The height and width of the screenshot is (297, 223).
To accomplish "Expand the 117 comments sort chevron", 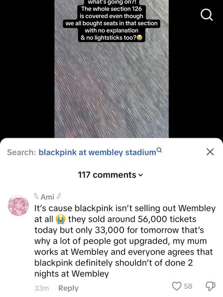I will click(140, 175).
